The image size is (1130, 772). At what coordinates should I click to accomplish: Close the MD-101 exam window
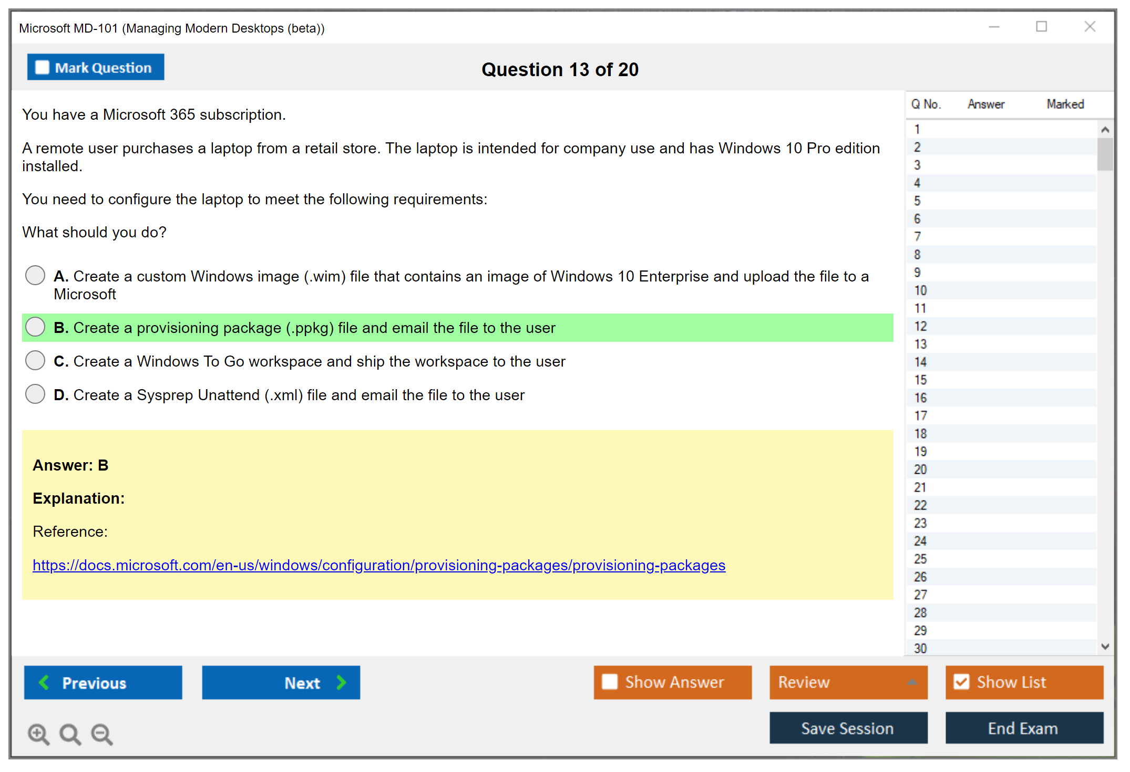[x=1090, y=27]
